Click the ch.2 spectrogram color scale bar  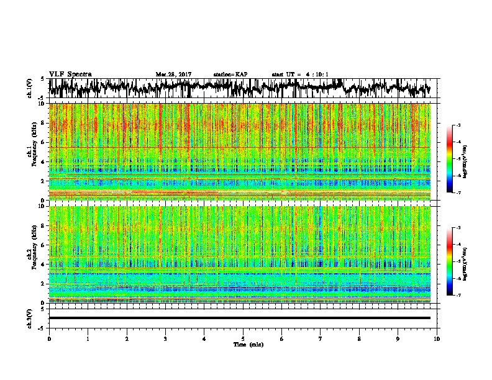pyautogui.click(x=449, y=261)
